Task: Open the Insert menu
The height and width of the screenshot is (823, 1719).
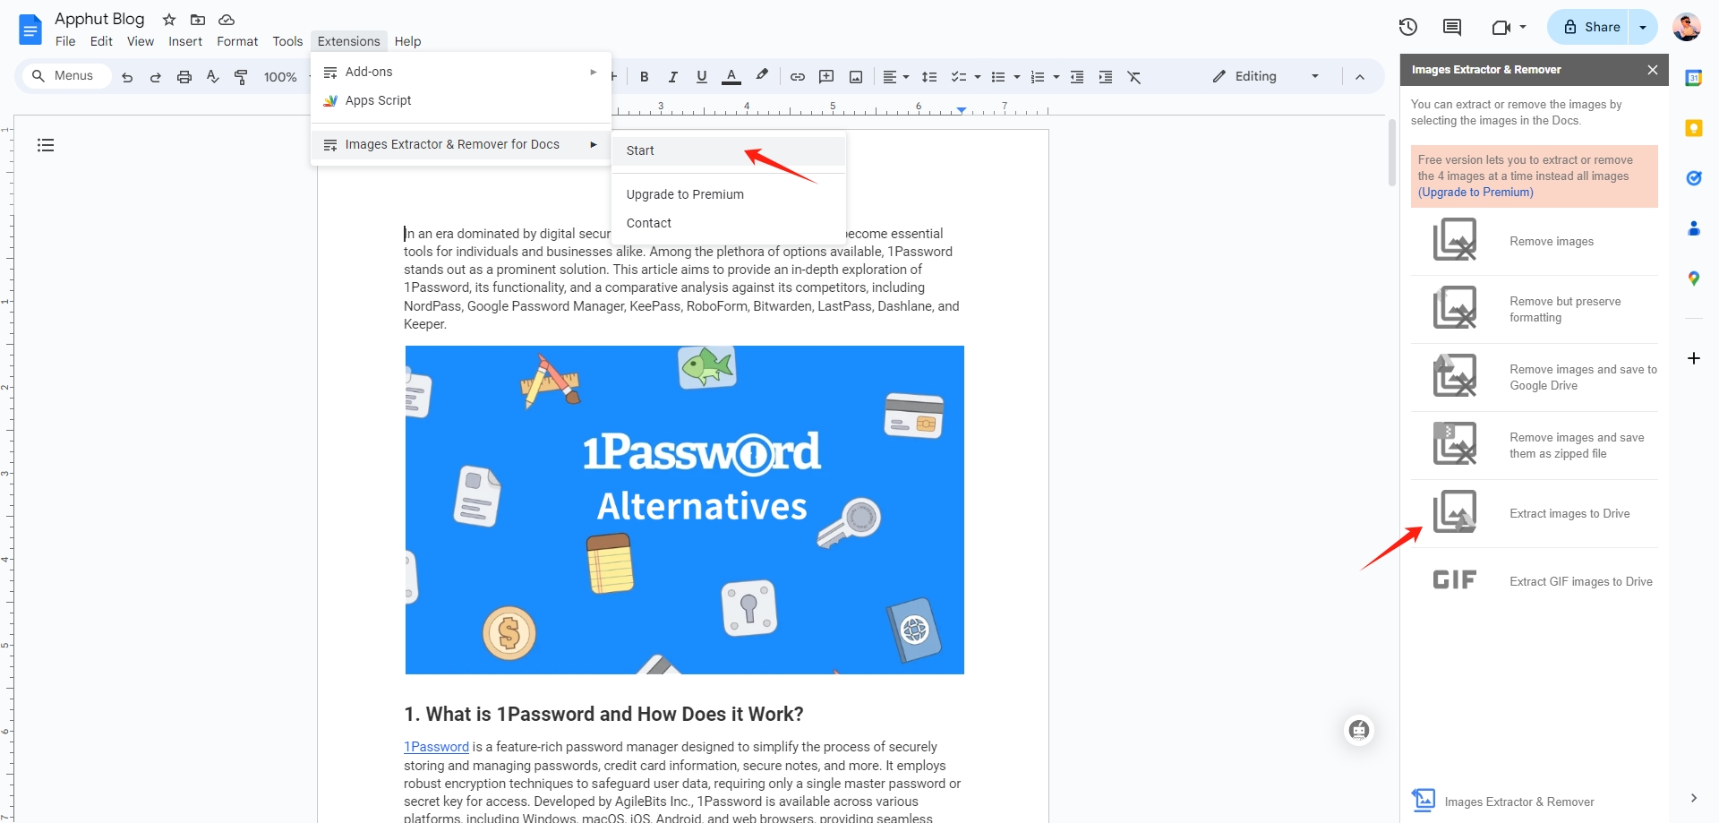Action: coord(185,41)
